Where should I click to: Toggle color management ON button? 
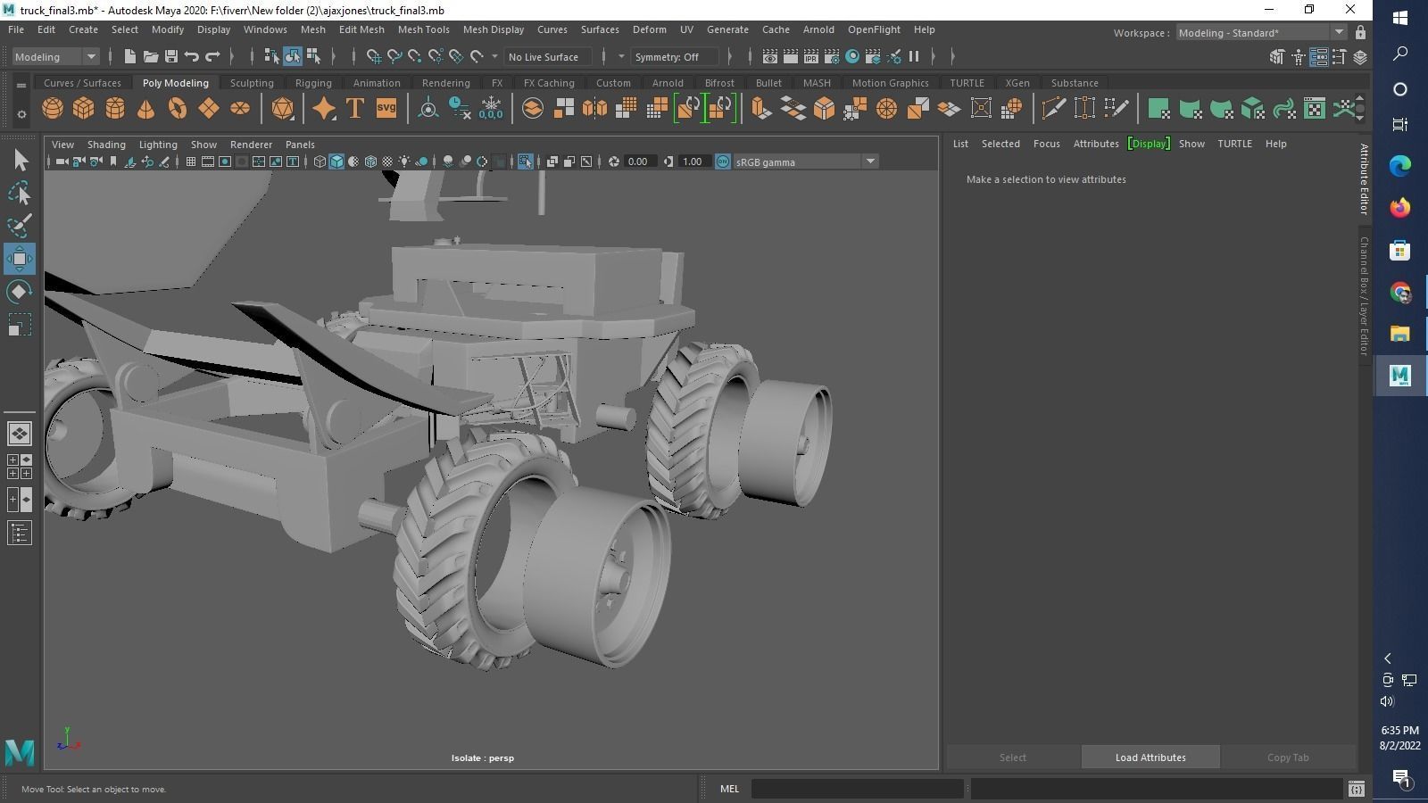[723, 161]
